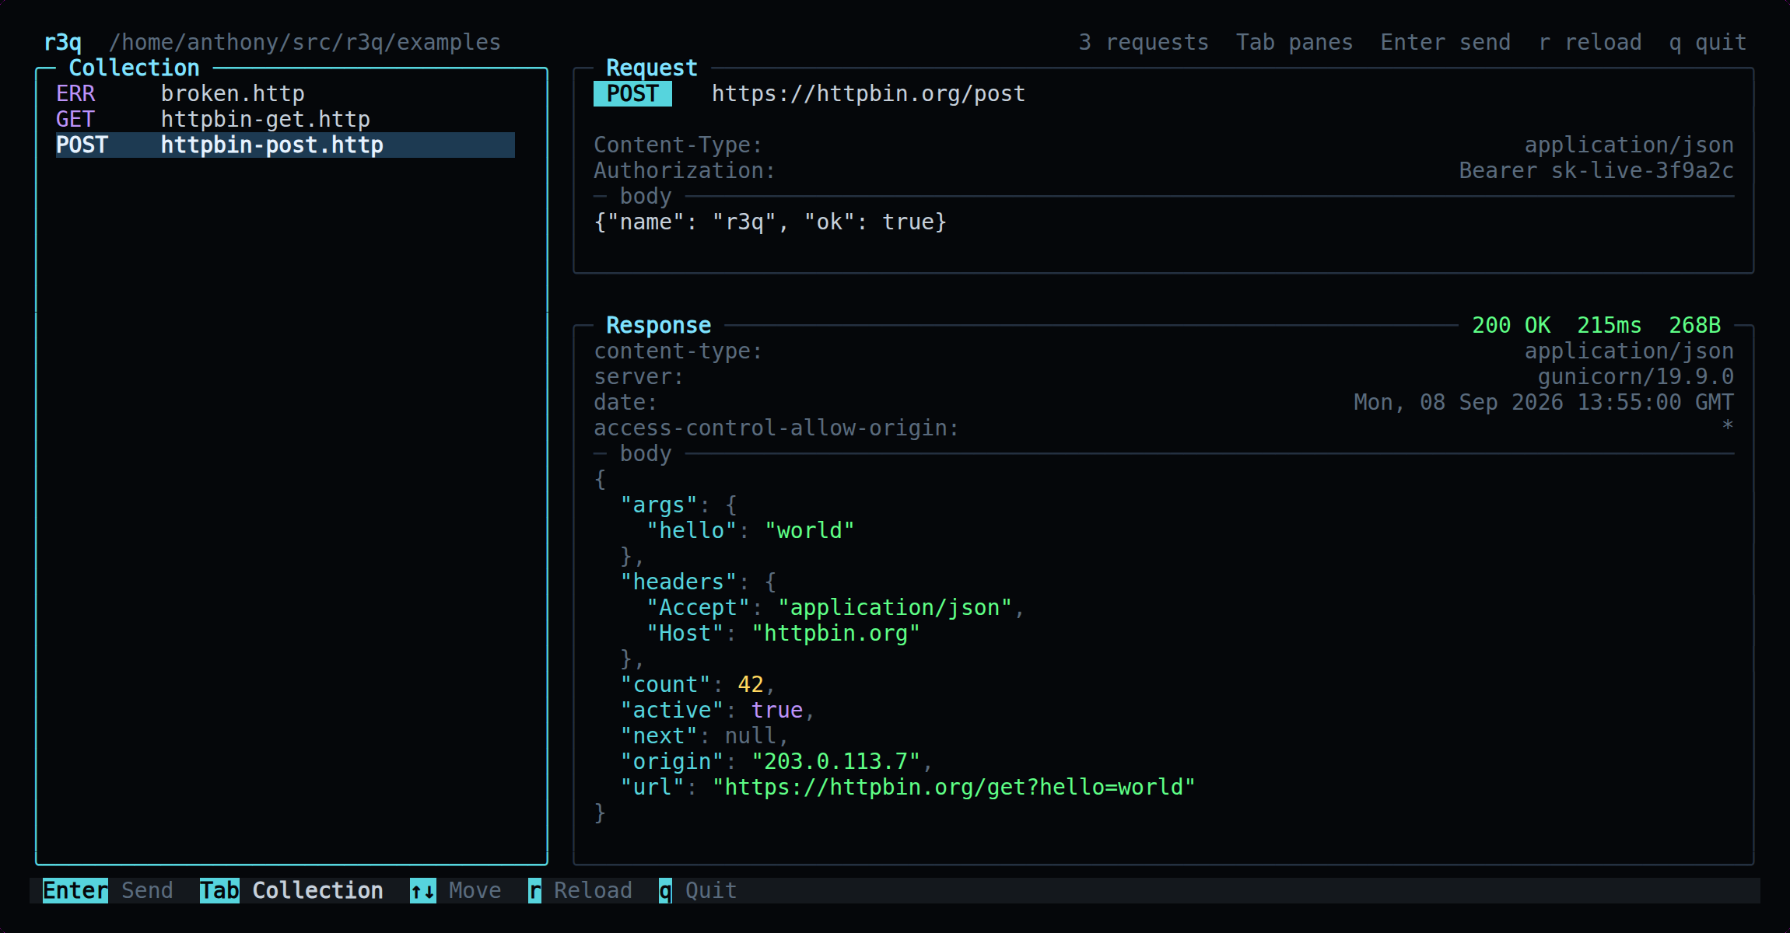
Task: Click the request application/json value
Action: [x=1629, y=145]
